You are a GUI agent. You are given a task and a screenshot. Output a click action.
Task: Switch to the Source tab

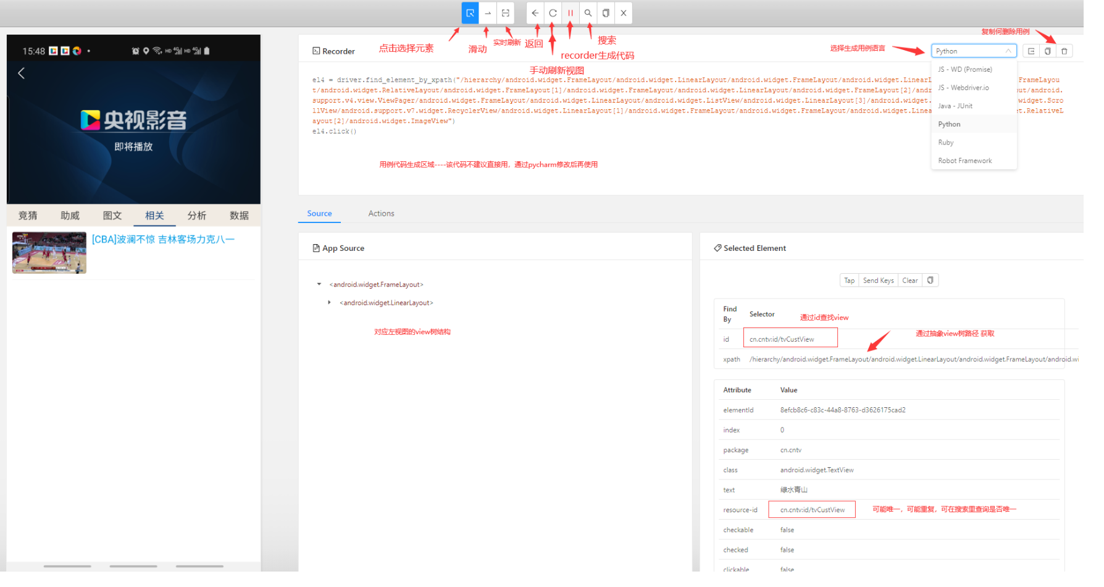319,213
